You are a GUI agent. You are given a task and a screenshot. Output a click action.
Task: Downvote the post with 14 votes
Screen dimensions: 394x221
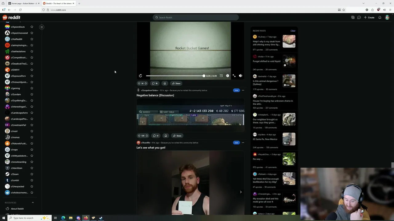pos(146,83)
